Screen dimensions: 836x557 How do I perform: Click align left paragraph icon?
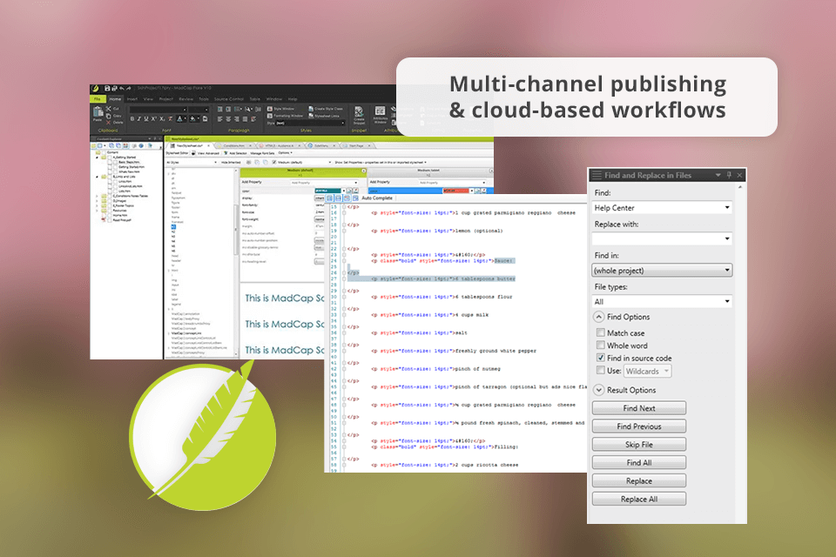tap(219, 119)
